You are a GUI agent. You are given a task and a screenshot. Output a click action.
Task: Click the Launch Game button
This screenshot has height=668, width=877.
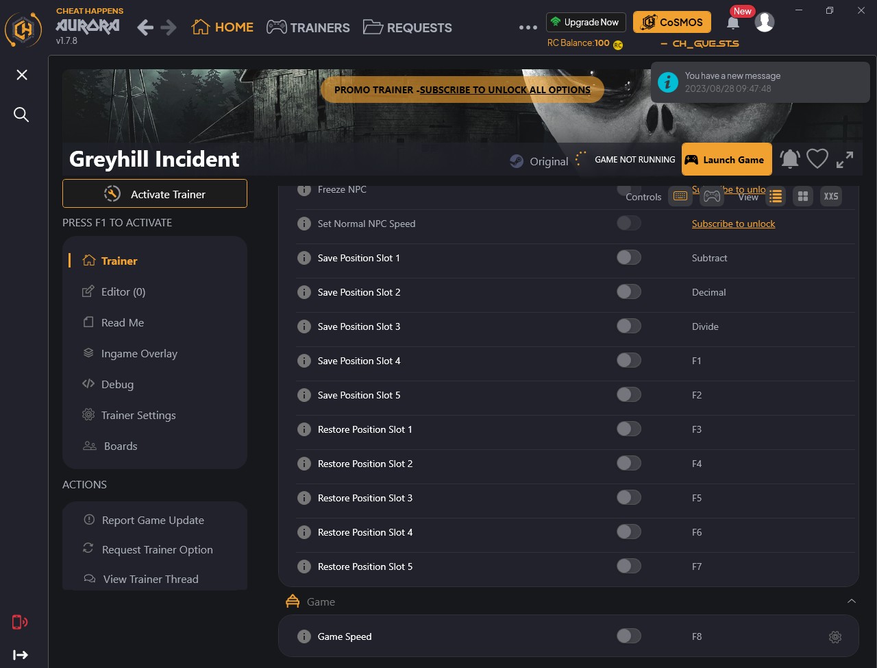(x=727, y=159)
